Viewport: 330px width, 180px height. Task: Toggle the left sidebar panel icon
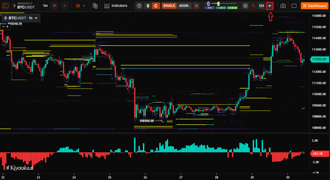point(5,6)
